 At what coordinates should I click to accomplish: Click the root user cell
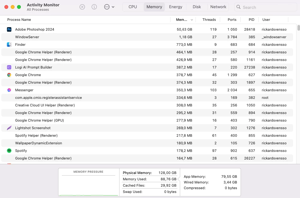265,98
